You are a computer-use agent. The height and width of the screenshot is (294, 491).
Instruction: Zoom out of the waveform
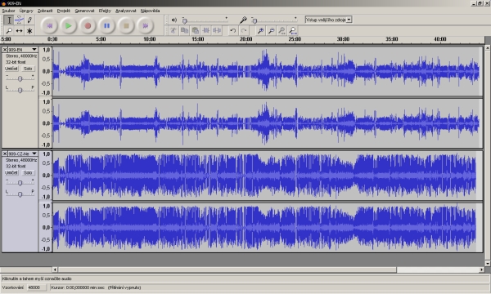tap(271, 30)
